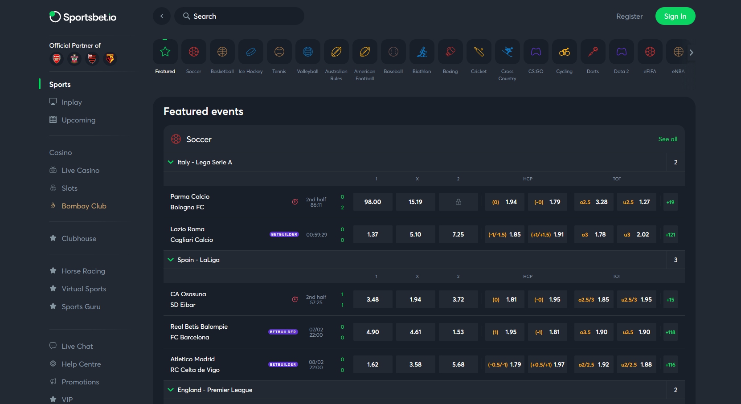
Task: Click the first official partner club badge
Action: (x=57, y=58)
